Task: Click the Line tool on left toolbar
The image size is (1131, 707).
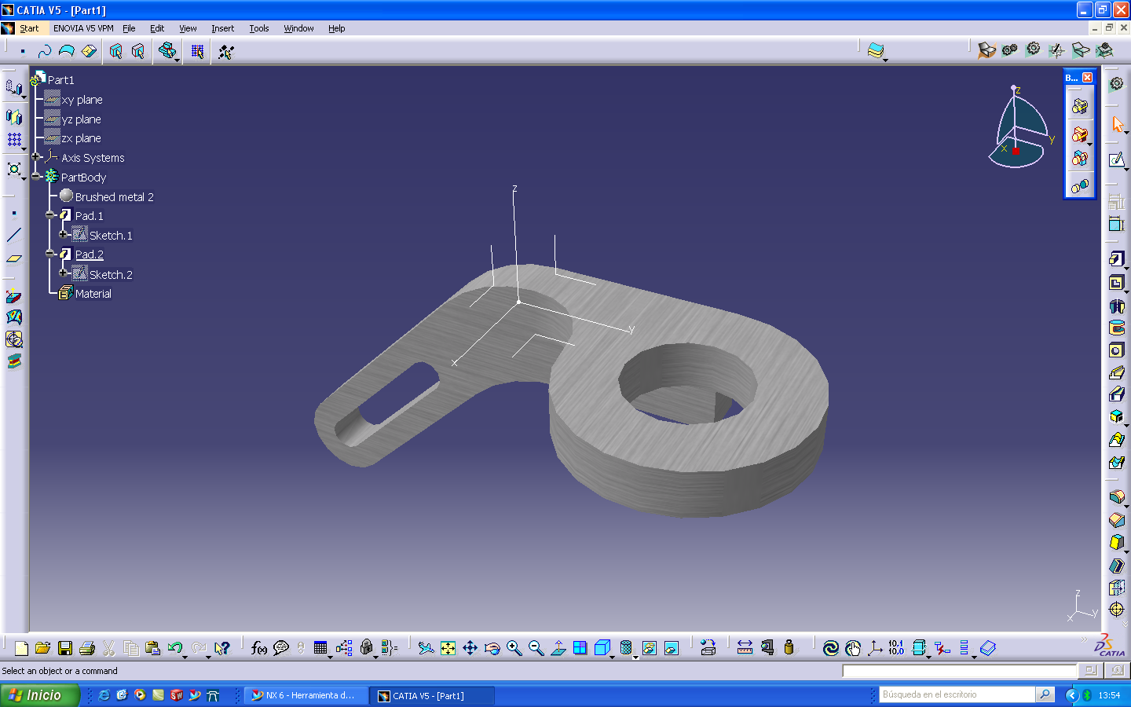Action: (14, 235)
